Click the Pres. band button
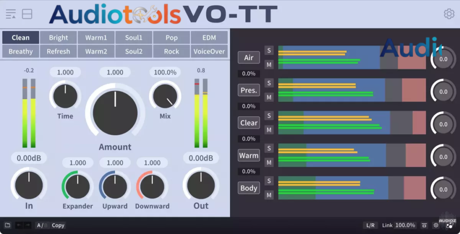 (x=249, y=90)
